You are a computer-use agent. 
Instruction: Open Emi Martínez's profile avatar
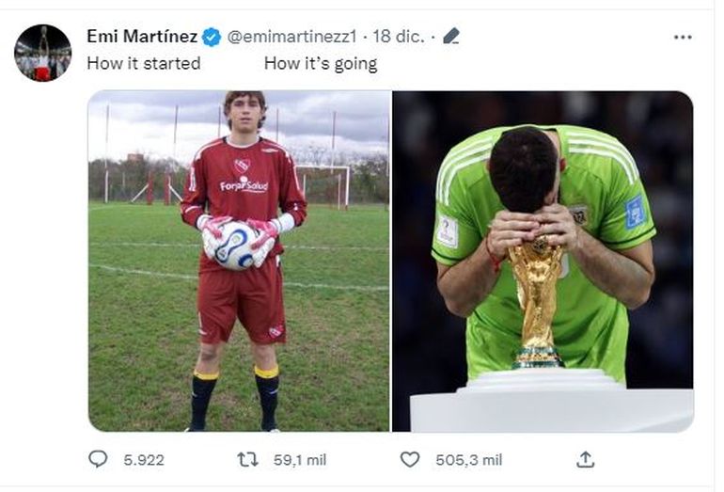coord(42,53)
